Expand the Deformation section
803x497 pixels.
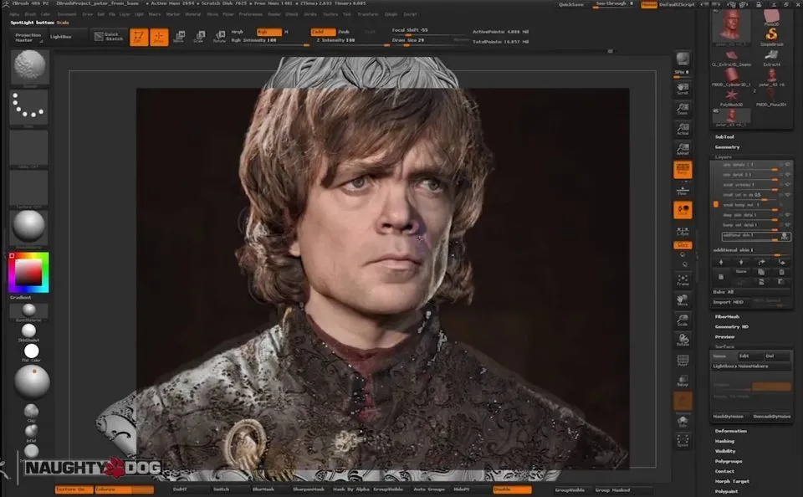[731, 431]
